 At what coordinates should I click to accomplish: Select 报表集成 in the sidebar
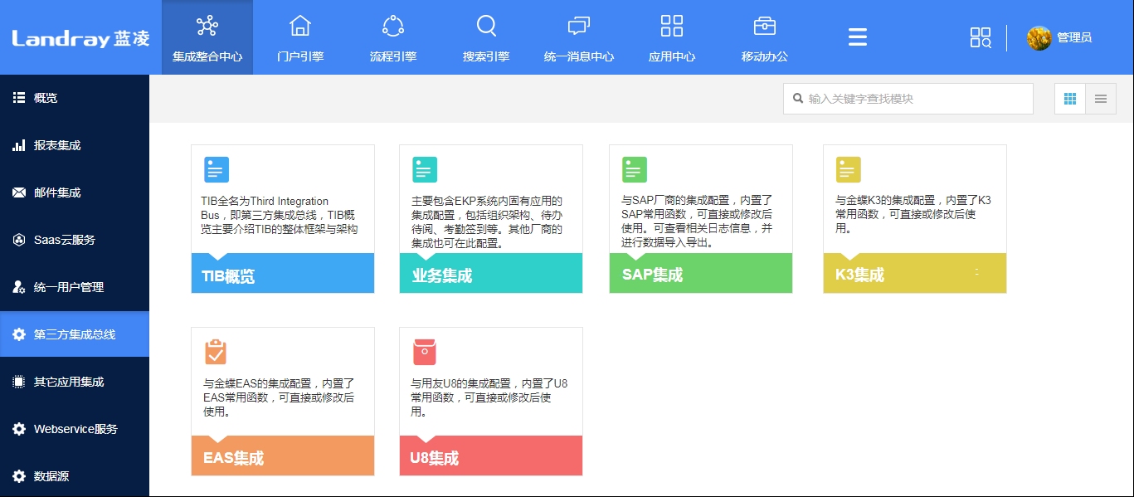coord(75,145)
